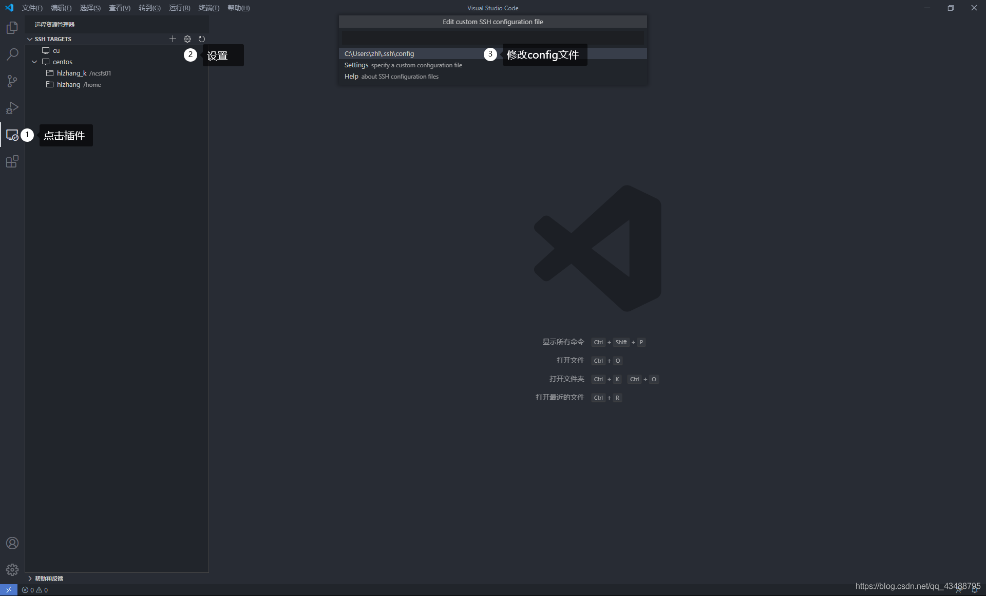Open the 文件(F) menu
The width and height of the screenshot is (986, 596).
tap(32, 8)
